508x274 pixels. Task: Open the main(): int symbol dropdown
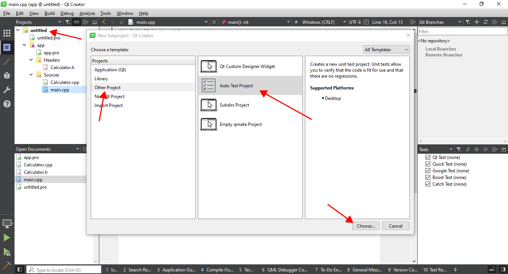(x=255, y=22)
